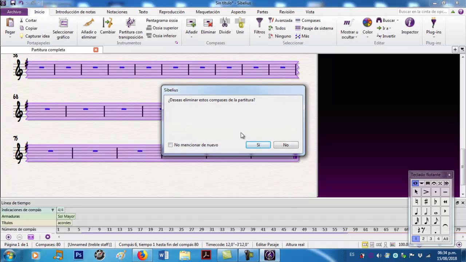Click the Invertir selection button

(386, 36)
